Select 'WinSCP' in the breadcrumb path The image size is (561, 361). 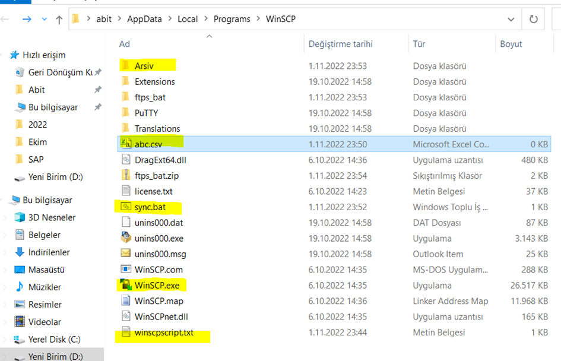click(x=280, y=19)
